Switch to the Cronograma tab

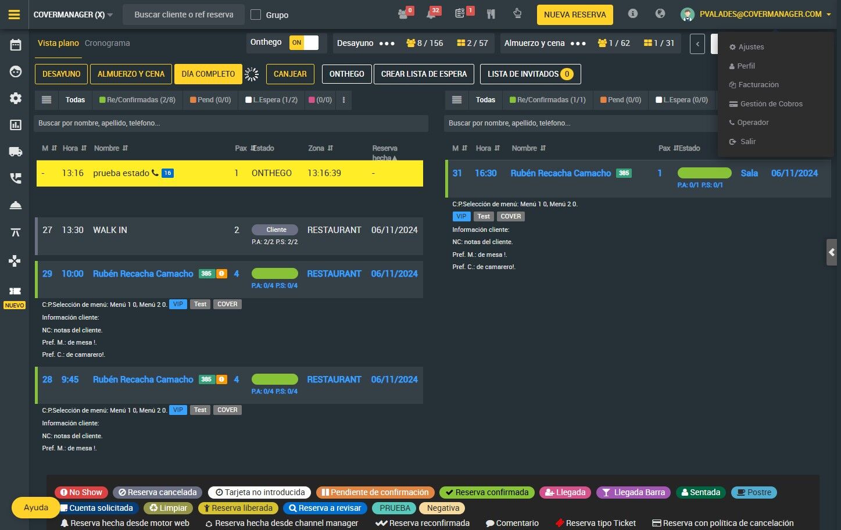pos(108,43)
